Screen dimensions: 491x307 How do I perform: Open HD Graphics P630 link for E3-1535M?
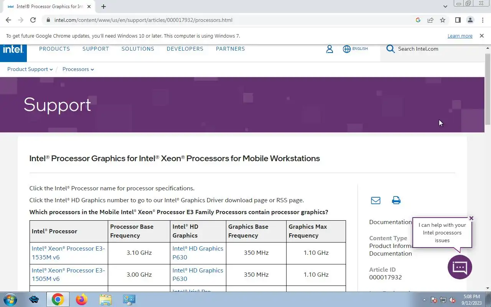(x=198, y=253)
